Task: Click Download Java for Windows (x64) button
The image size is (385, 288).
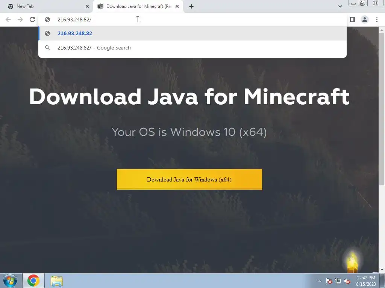Action: pos(189,179)
